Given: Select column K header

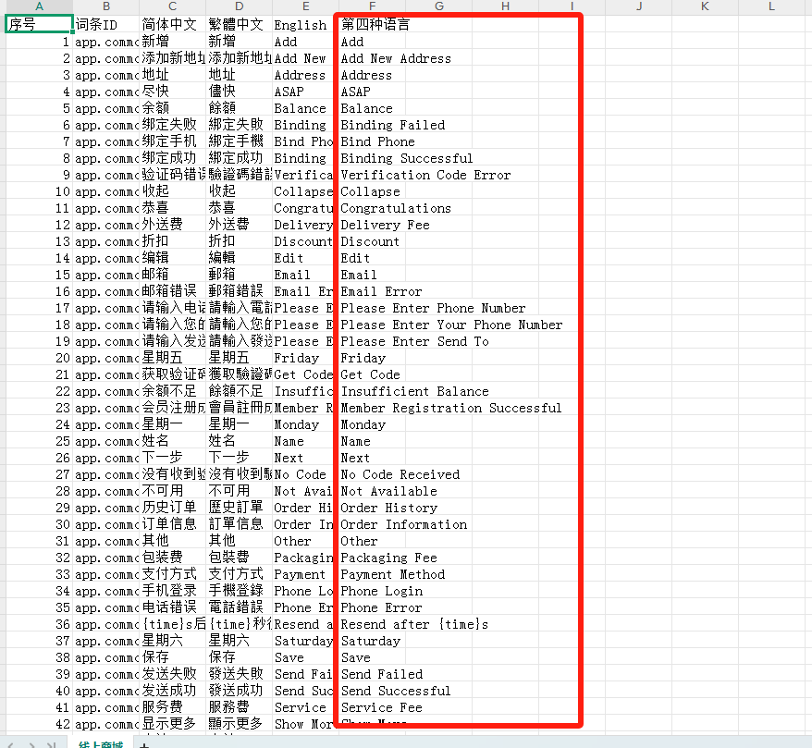Looking at the screenshot, I should pyautogui.click(x=705, y=6).
